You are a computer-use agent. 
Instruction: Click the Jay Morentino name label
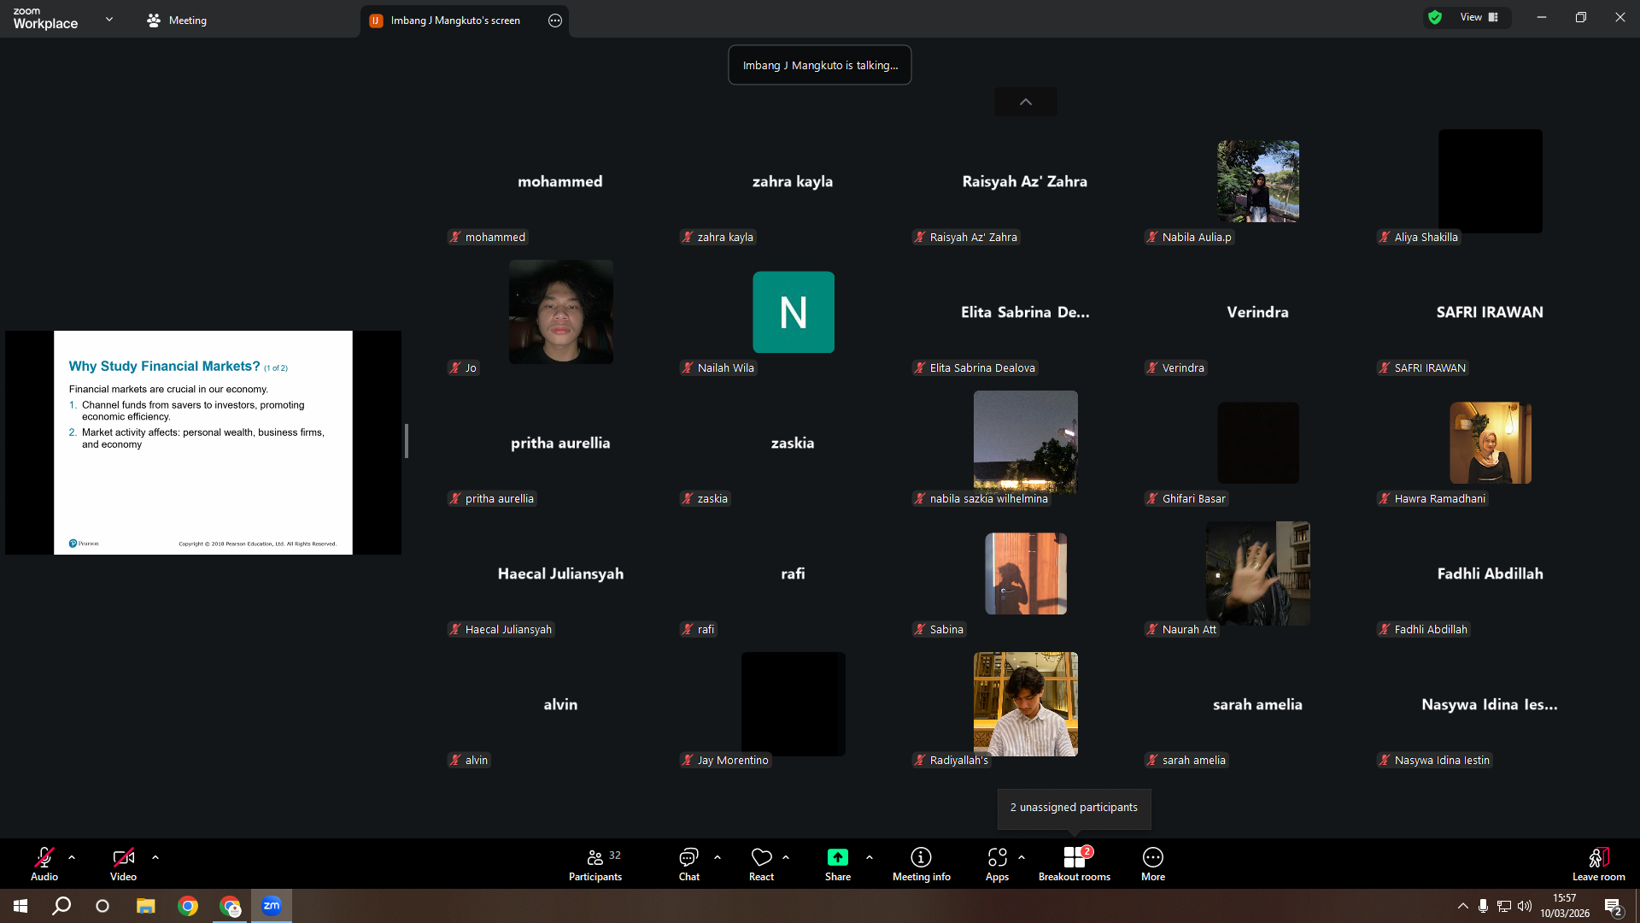click(x=725, y=760)
